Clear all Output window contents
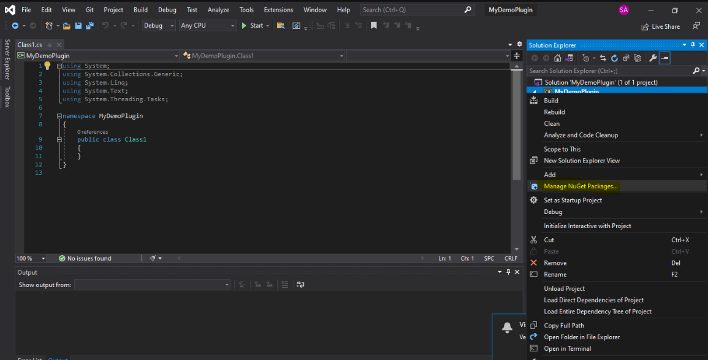 pos(285,284)
